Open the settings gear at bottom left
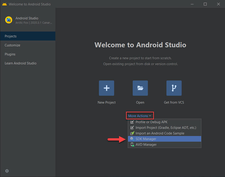 [x=7, y=171]
